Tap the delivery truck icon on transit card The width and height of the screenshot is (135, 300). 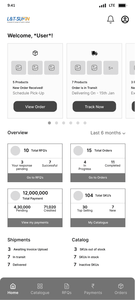(x=94, y=53)
